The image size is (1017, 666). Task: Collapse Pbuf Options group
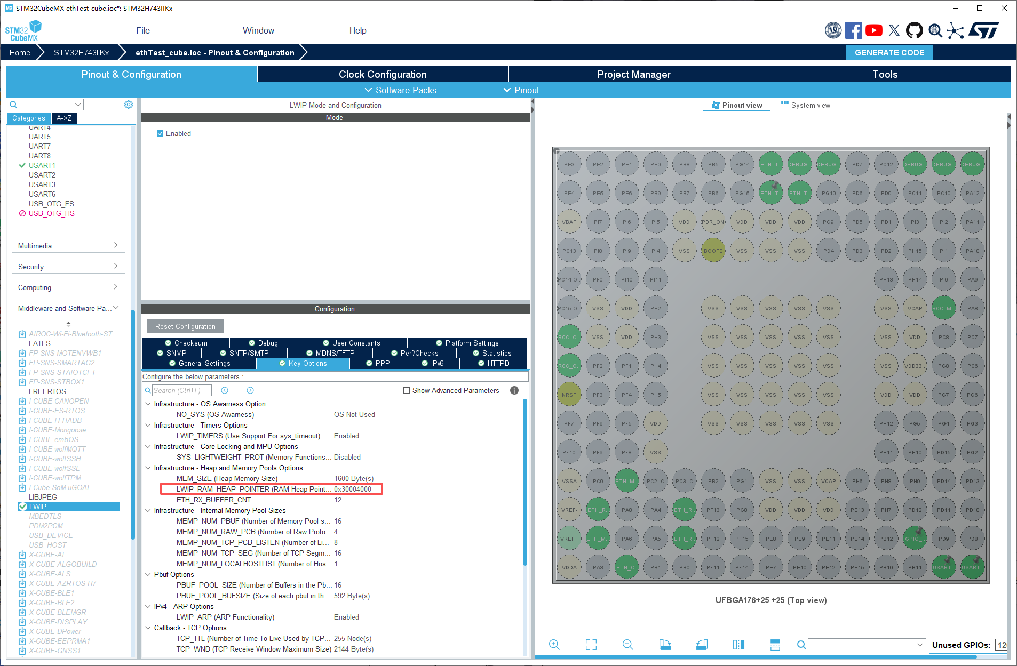point(148,574)
